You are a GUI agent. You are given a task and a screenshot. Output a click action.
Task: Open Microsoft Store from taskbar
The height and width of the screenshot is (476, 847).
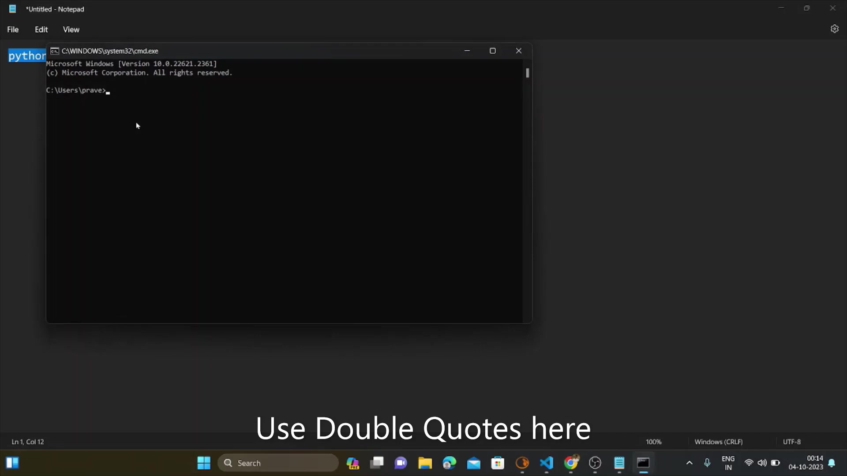pos(498,463)
